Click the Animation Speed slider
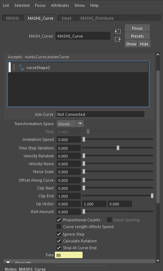Screen dimensions: 163x271 tap(117, 139)
